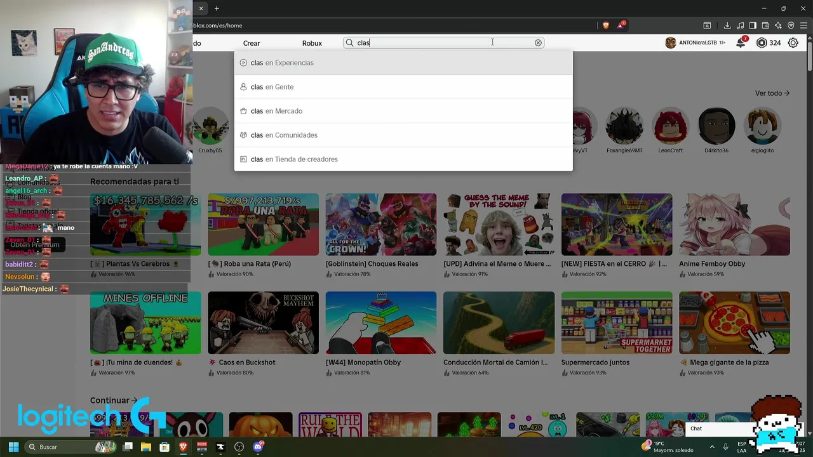The image size is (813, 457).
Task: Open Conducción Mortal de Camión thumbnail
Action: tap(499, 323)
